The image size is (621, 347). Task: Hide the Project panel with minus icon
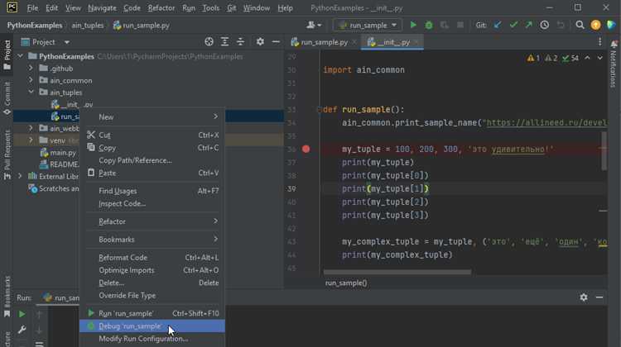click(x=276, y=42)
